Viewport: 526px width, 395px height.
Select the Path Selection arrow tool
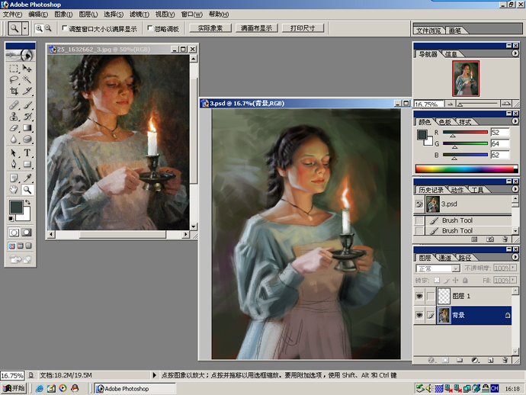[14, 153]
